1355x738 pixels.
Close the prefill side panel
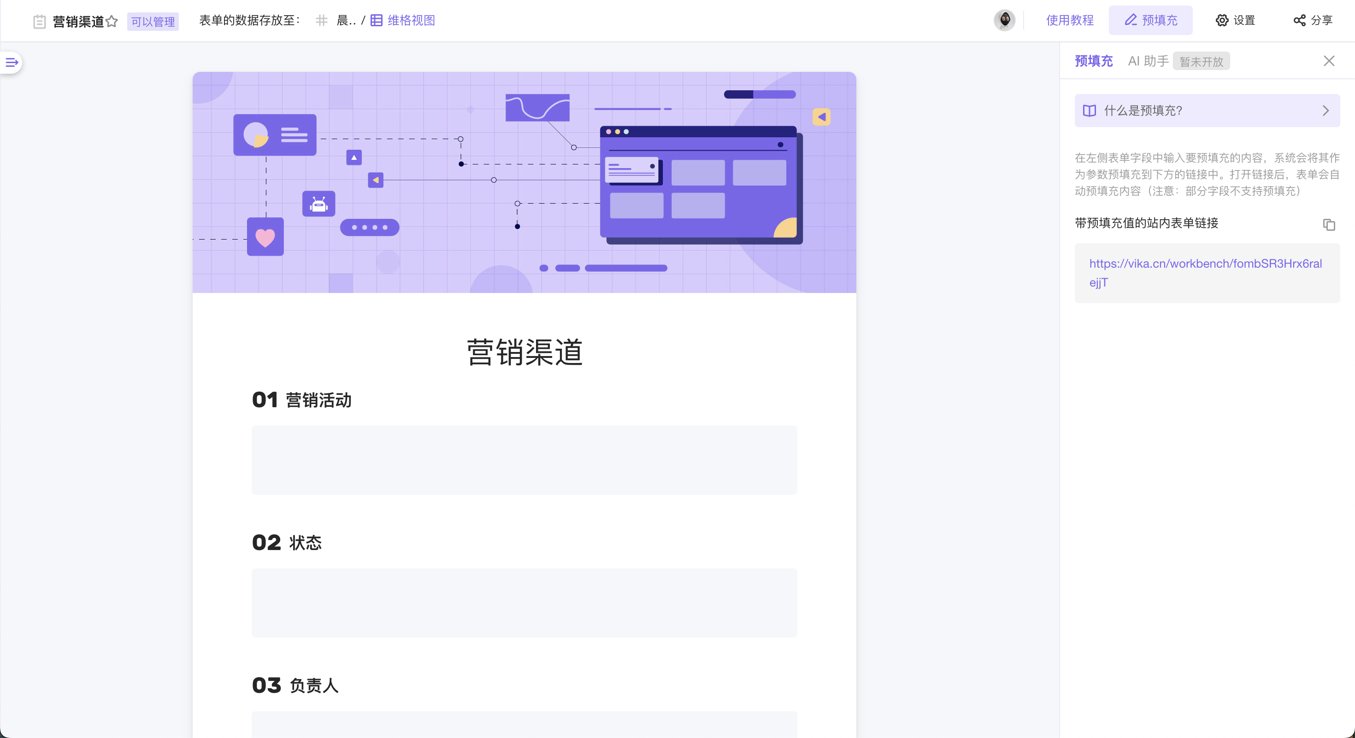[x=1329, y=61]
